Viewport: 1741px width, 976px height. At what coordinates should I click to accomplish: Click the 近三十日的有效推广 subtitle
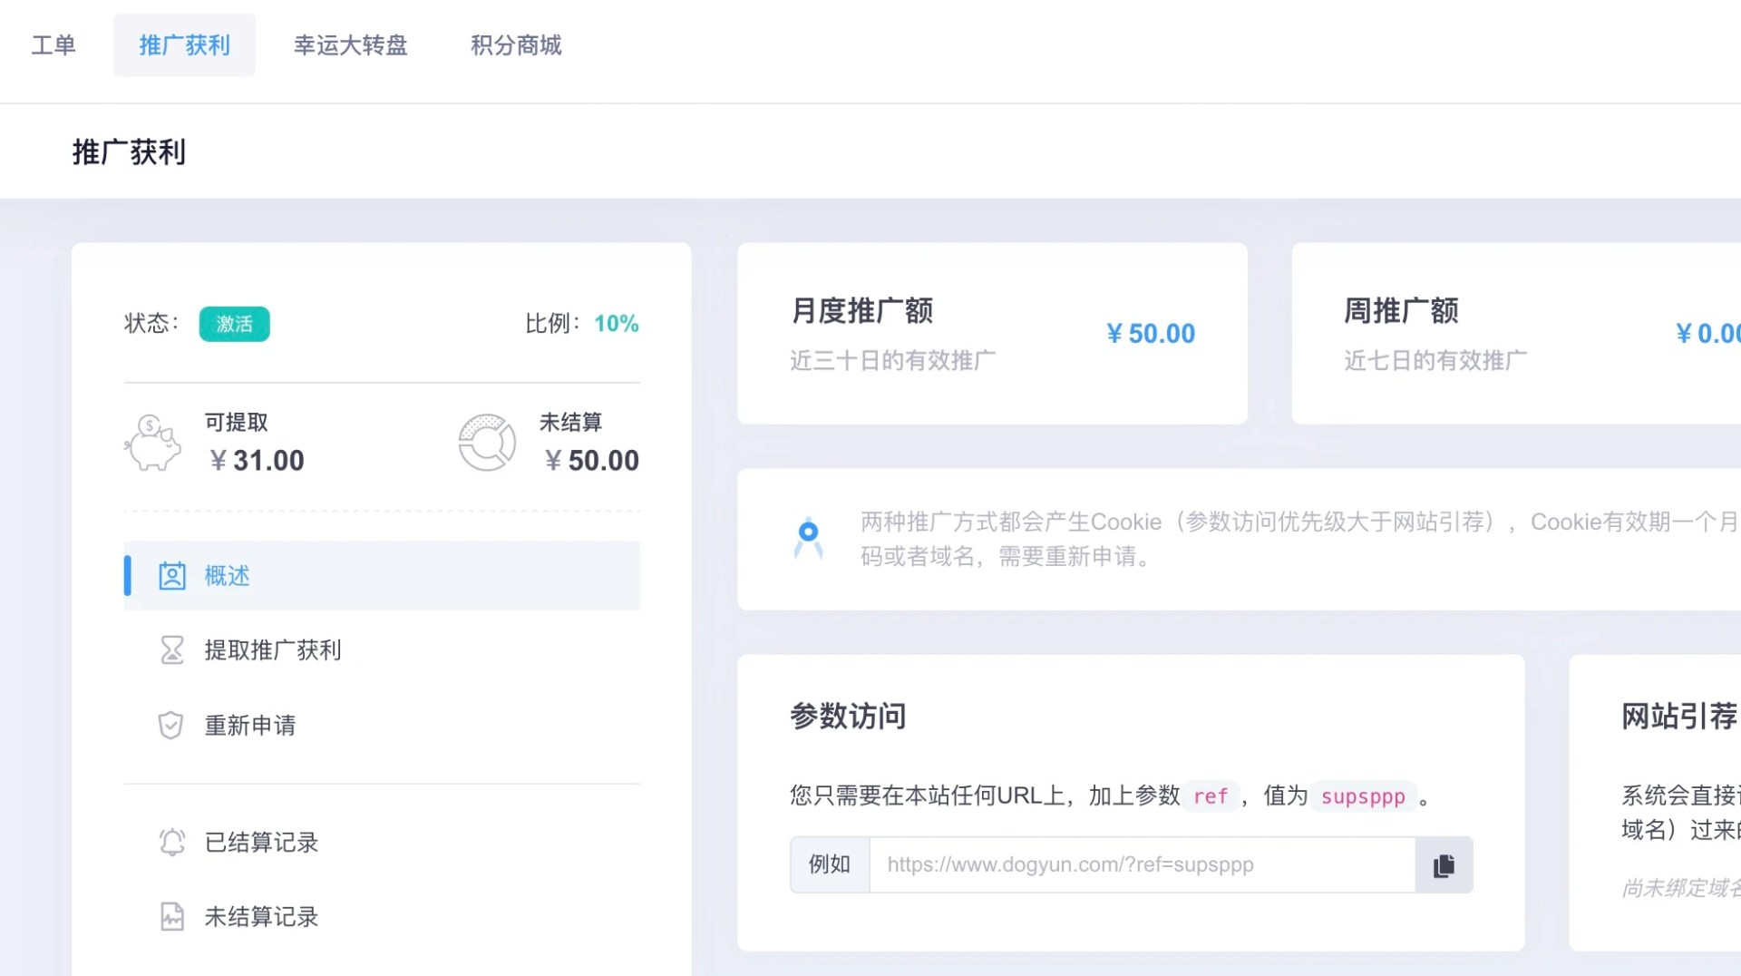tap(893, 361)
